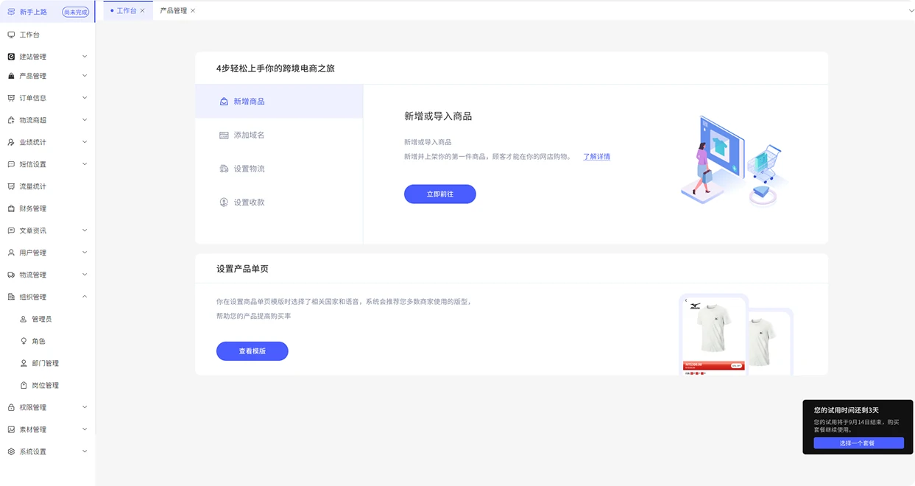The image size is (915, 486).
Task: Click the 管理员 user icon
Action: coord(24,319)
